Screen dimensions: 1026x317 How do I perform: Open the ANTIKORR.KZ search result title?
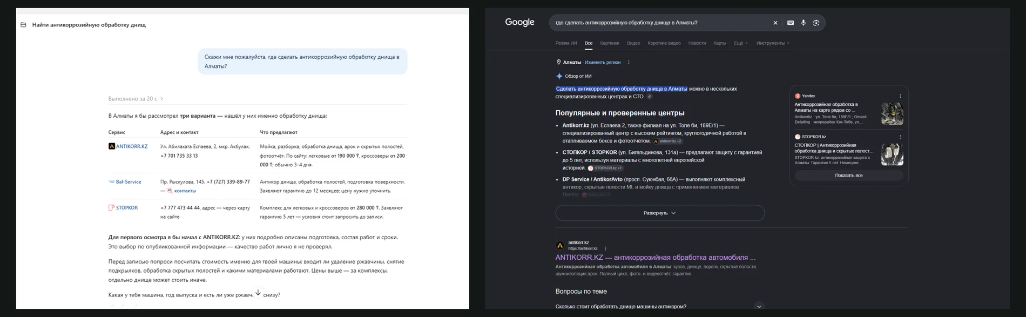[656, 258]
